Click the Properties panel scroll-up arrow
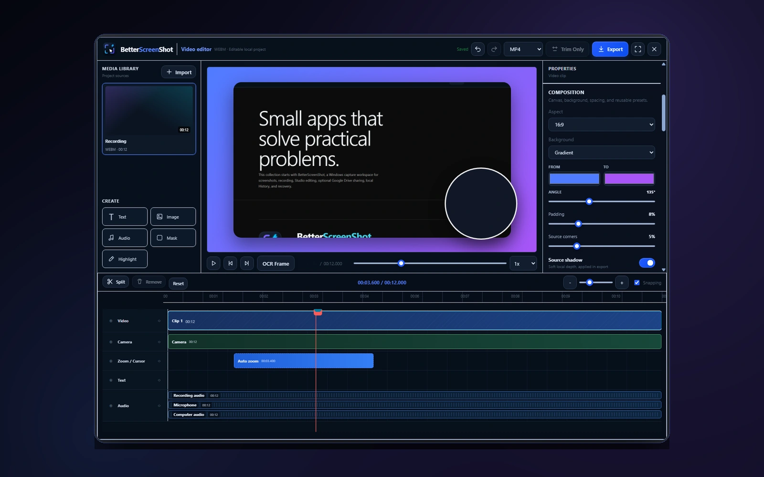Viewport: 764px width, 477px height. 664,64
